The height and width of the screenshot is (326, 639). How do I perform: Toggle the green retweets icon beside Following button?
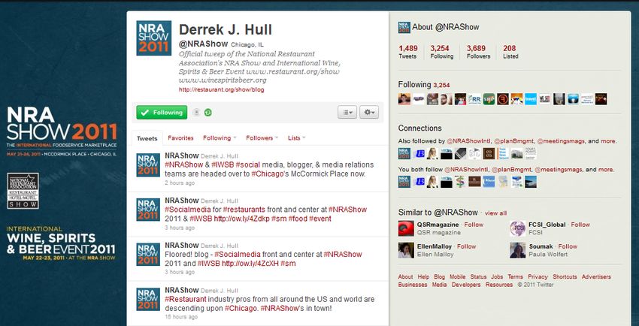pyautogui.click(x=207, y=113)
